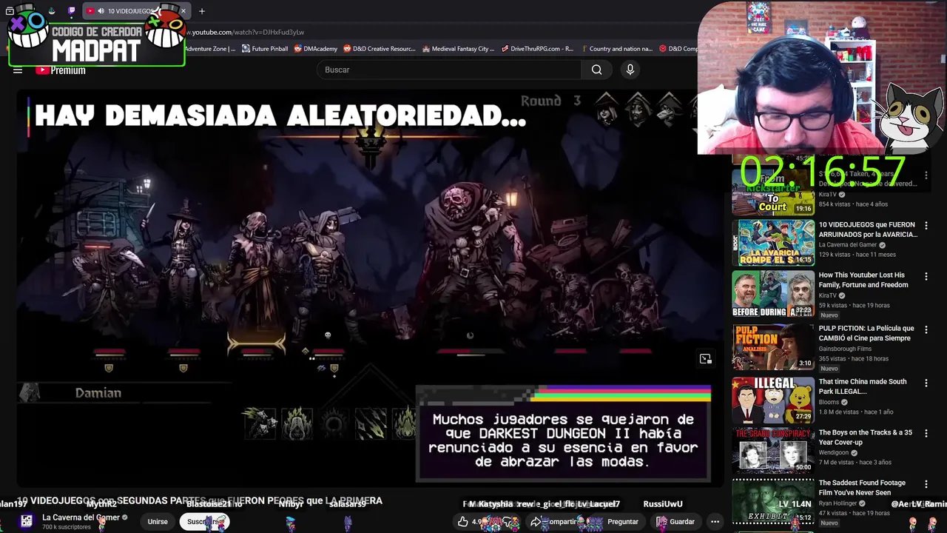Viewport: 947px width, 533px height.
Task: Open title PULP FICTION La Película
Action: point(866,333)
